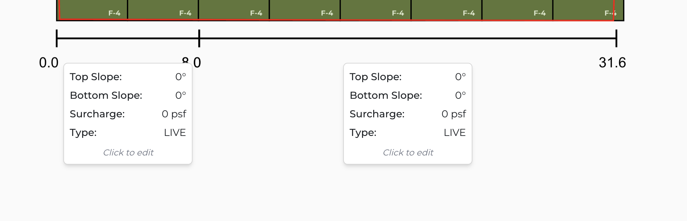Click the Type LIVE value in right card
Viewport: 687px width, 221px height.
(x=455, y=132)
